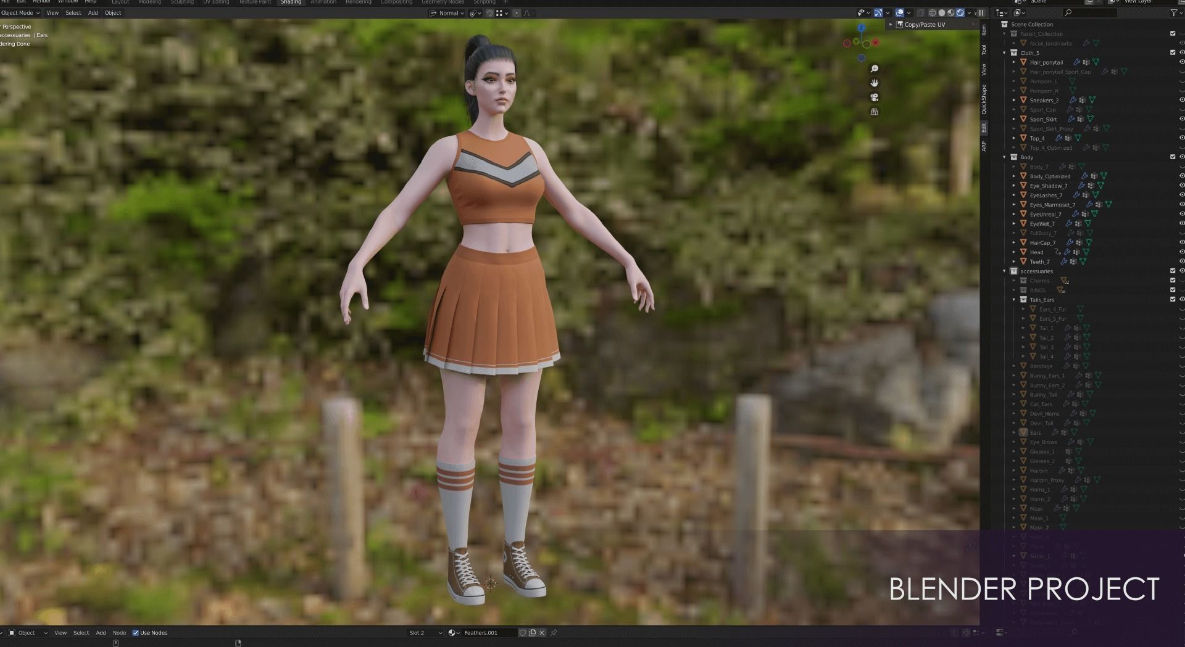
Task: Open the viewport View menu
Action: (x=52, y=13)
